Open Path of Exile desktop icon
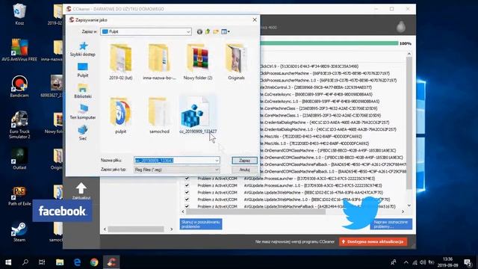Image resolution: width=478 pixels, height=269 pixels. pos(19,195)
